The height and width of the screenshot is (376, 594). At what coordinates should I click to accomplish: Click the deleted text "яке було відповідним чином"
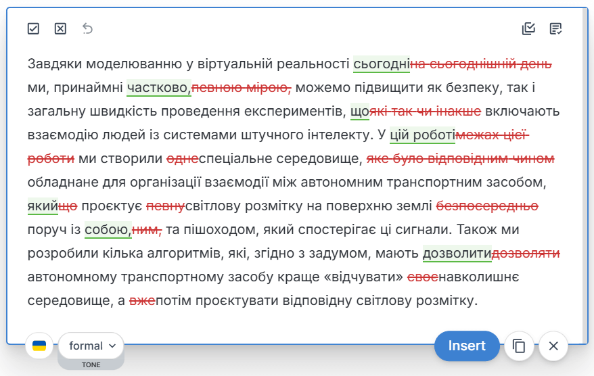pos(460,159)
